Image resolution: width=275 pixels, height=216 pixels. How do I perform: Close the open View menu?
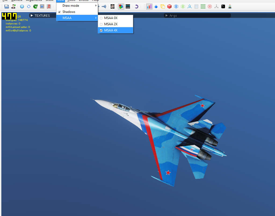click(60, 1)
